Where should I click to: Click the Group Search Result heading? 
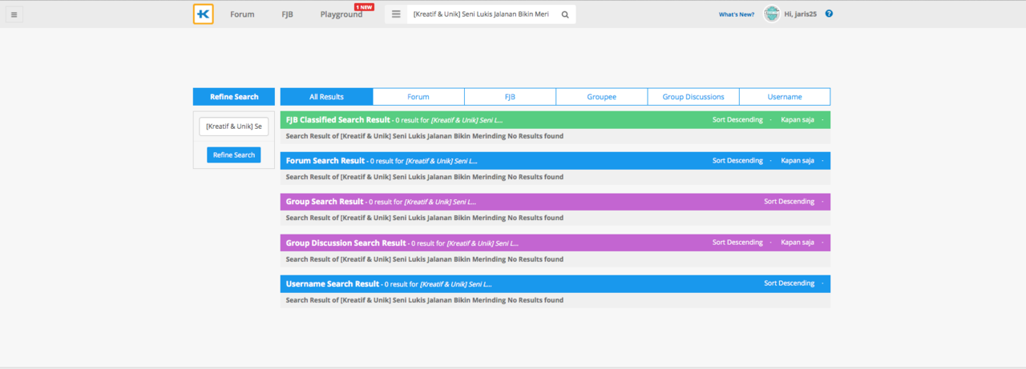click(325, 202)
